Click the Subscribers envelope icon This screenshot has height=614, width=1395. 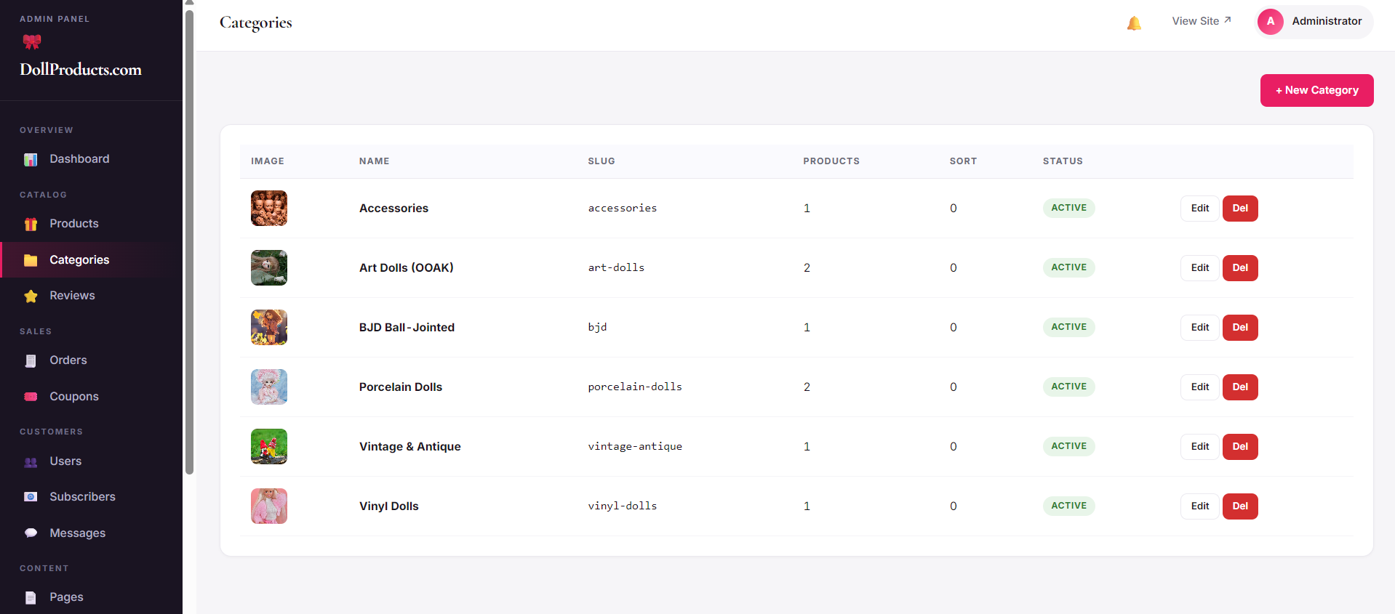tap(31, 497)
